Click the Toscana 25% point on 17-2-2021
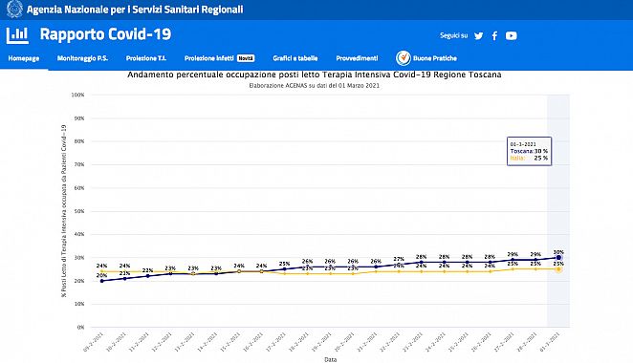The image size is (633, 363). 284,269
